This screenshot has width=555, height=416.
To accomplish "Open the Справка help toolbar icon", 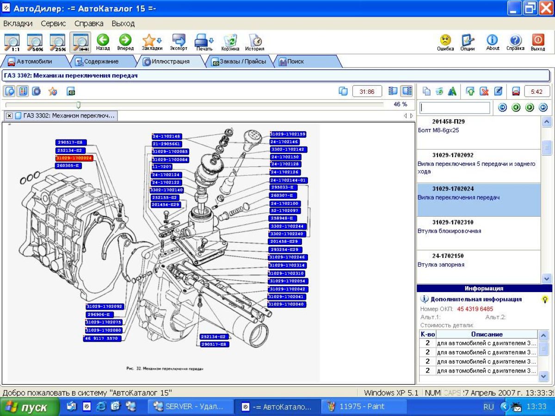I will point(515,42).
